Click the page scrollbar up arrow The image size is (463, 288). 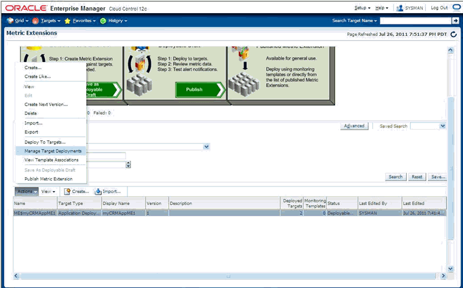tap(450, 50)
